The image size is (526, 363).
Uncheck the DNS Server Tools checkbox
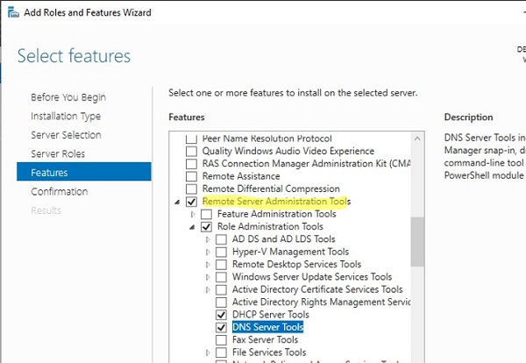pos(222,327)
